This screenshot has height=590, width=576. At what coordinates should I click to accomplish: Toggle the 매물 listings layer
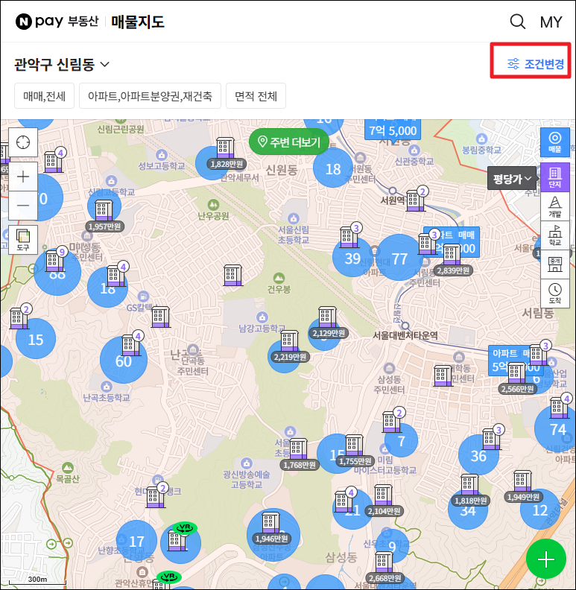554,142
